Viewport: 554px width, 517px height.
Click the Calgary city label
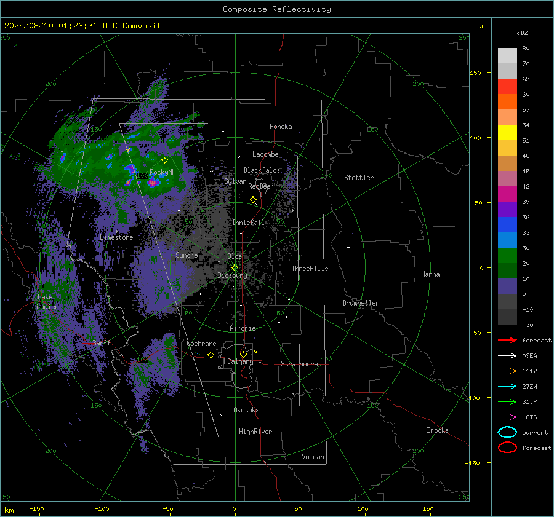click(x=240, y=361)
